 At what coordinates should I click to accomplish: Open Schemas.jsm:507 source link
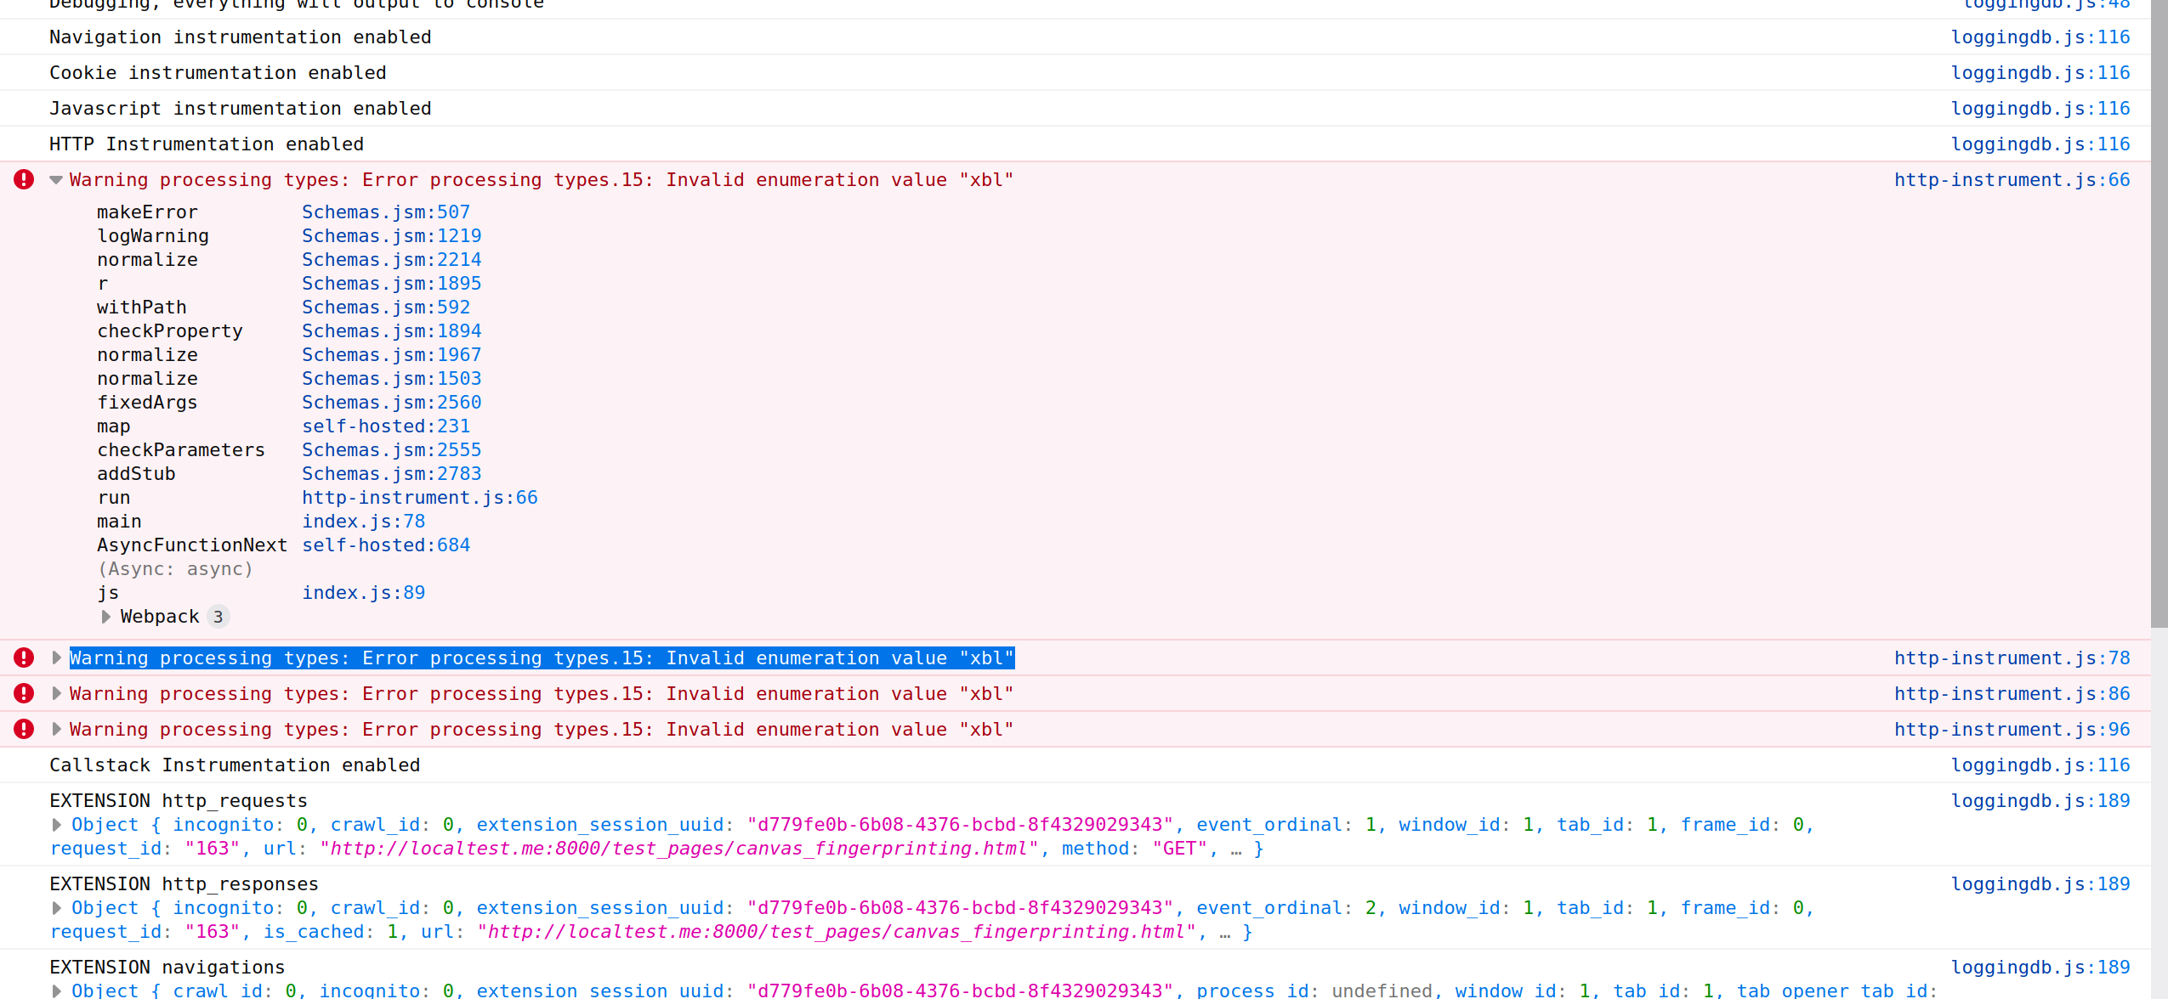coord(385,212)
